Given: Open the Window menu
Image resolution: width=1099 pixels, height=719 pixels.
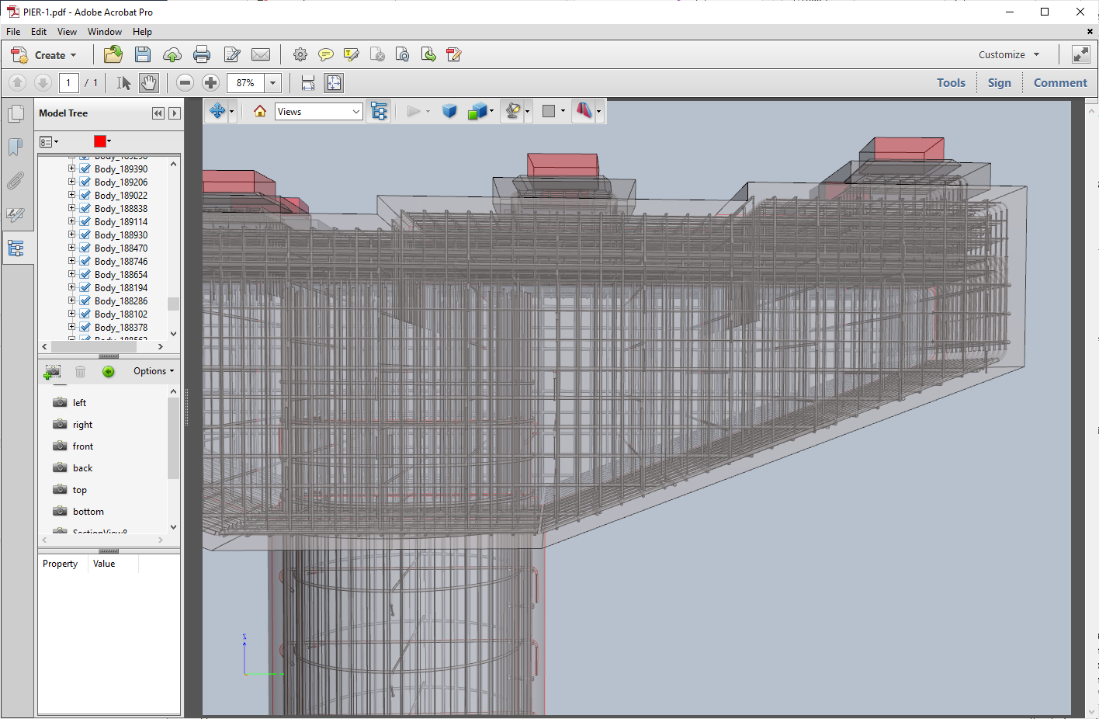Looking at the screenshot, I should pos(105,32).
